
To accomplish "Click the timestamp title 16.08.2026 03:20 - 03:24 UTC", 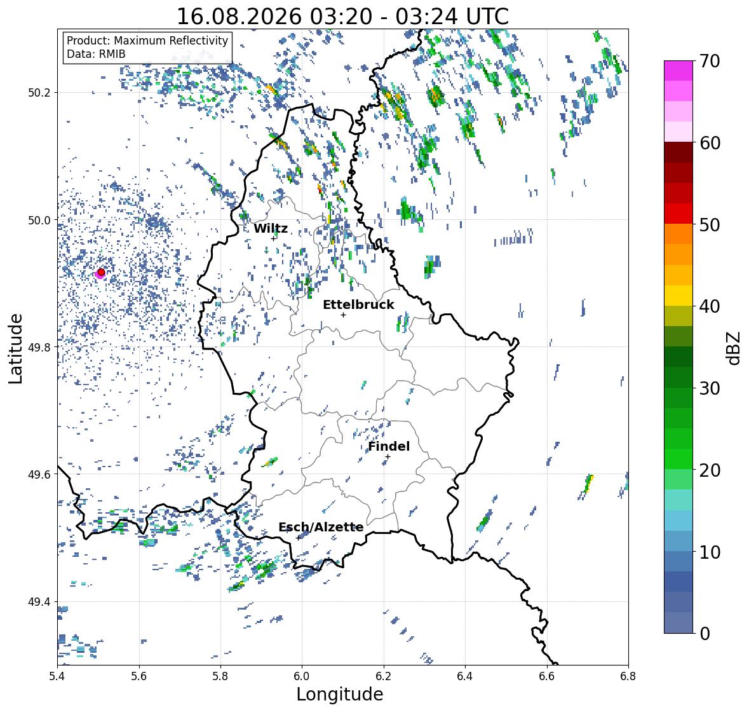I will pos(342,17).
